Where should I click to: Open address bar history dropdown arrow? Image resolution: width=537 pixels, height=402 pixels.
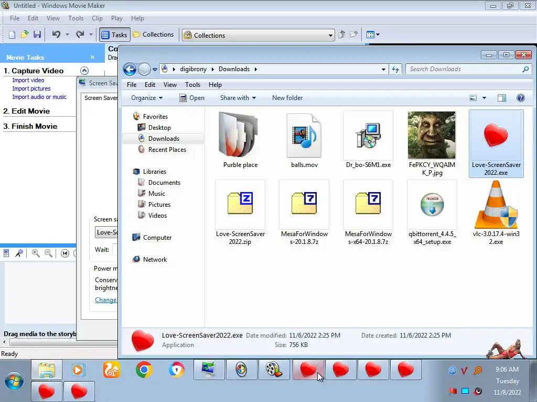click(383, 70)
